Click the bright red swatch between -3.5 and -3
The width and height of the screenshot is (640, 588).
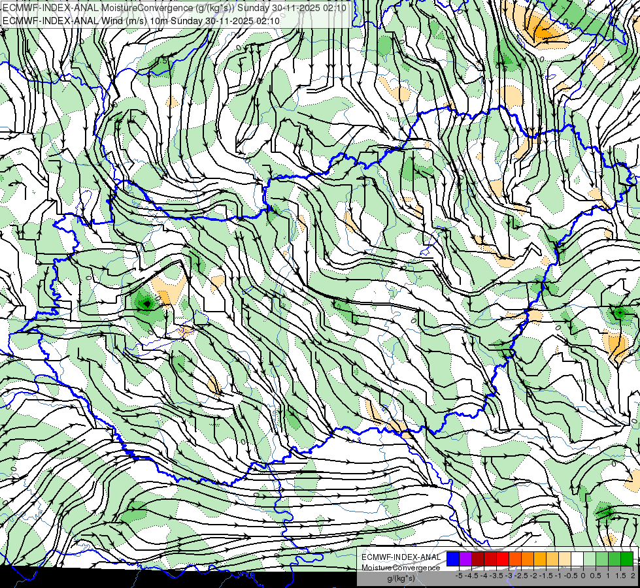tap(503, 559)
